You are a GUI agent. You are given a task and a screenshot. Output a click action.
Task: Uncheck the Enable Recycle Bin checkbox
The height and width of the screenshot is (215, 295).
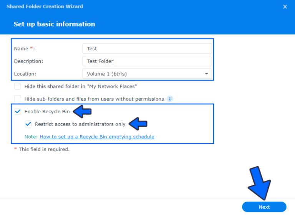pos(18,111)
